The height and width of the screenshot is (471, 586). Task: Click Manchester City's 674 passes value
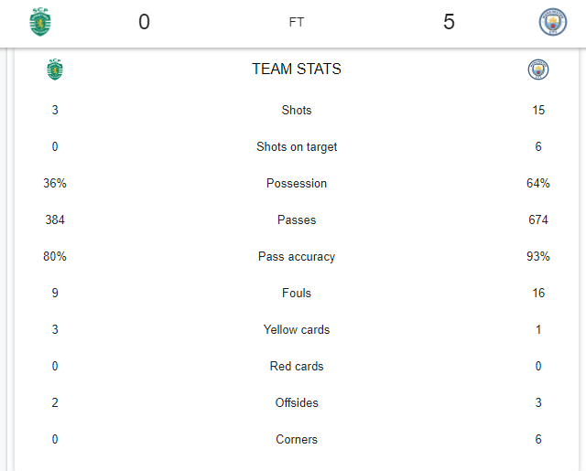(538, 219)
